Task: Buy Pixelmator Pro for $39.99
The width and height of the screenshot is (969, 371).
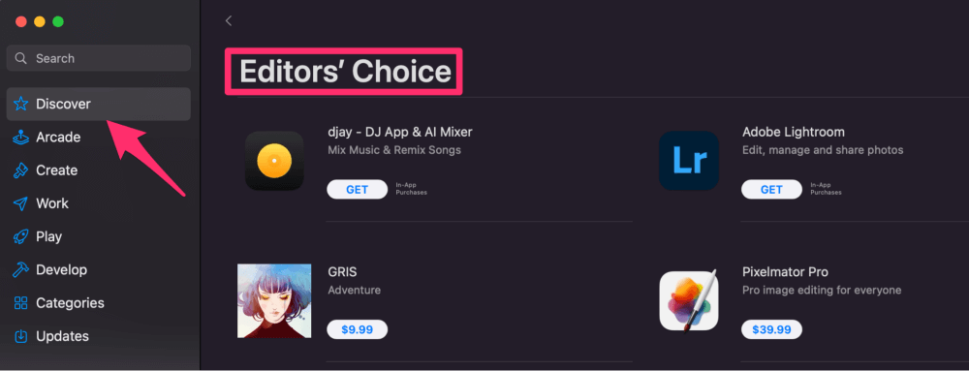Action: [771, 329]
